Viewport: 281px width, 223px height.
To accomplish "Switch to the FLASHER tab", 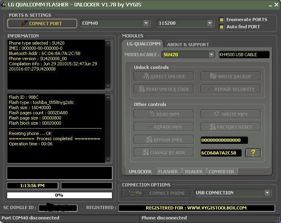I will 169,172.
